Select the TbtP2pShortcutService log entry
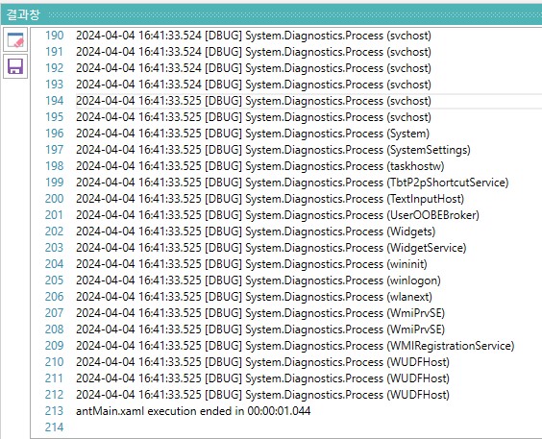 292,183
